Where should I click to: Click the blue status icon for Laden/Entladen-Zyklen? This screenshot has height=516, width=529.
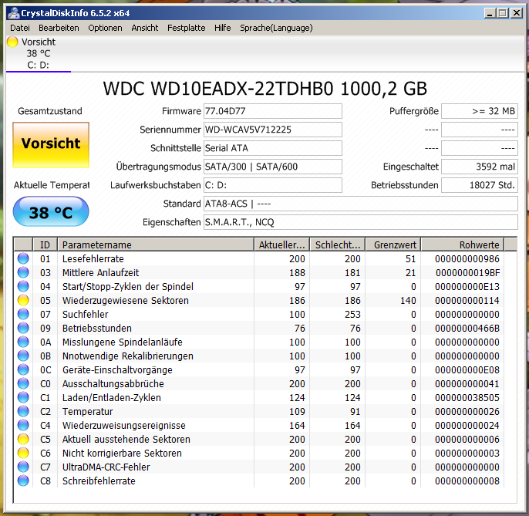(x=23, y=397)
